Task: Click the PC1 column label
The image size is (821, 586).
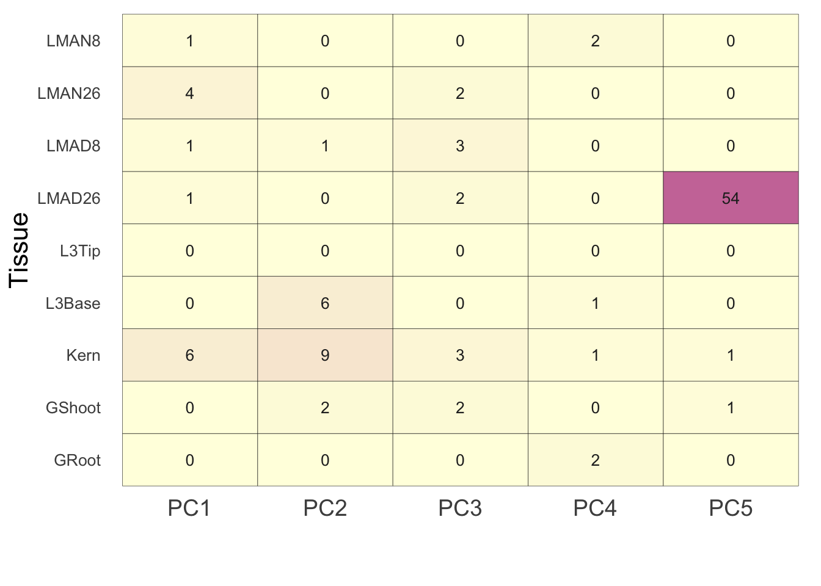Action: (x=189, y=508)
